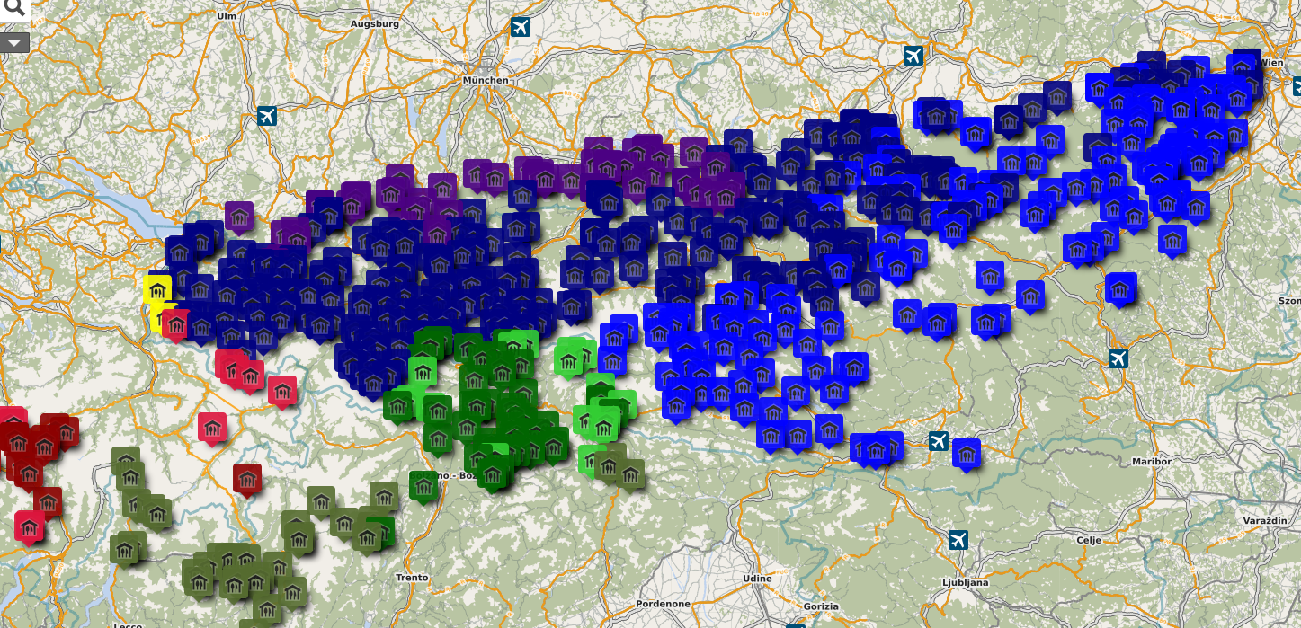The height and width of the screenshot is (628, 1301).
Task: Open the dark green marker at Bolzano
Action: (423, 488)
